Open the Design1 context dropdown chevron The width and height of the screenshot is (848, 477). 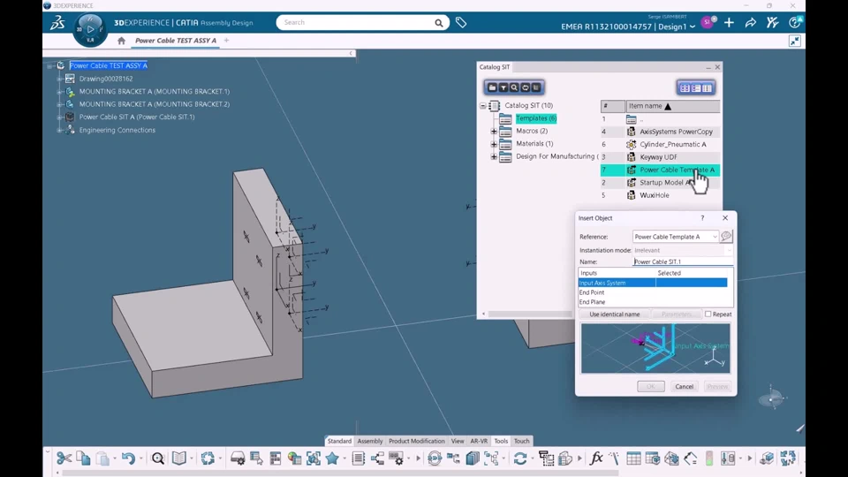[x=693, y=26]
